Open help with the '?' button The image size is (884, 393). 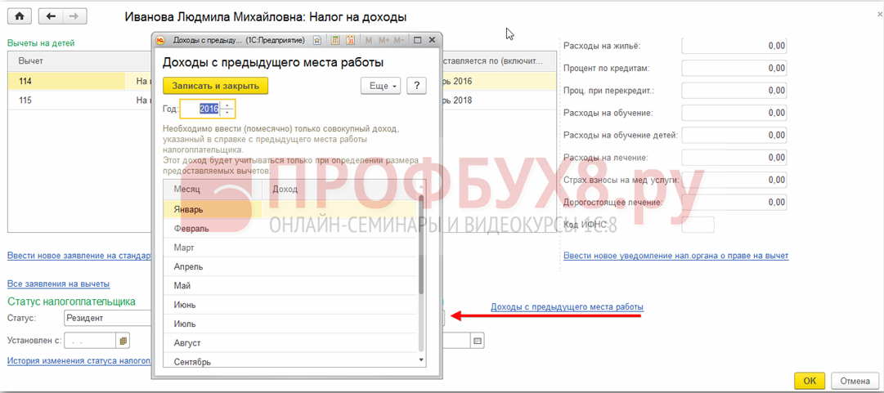(416, 86)
